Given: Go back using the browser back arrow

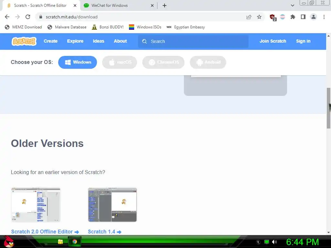Looking at the screenshot, I should (7, 17).
